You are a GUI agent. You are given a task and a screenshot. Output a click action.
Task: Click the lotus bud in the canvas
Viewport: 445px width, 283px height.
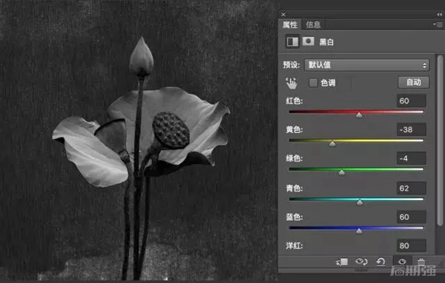[141, 57]
